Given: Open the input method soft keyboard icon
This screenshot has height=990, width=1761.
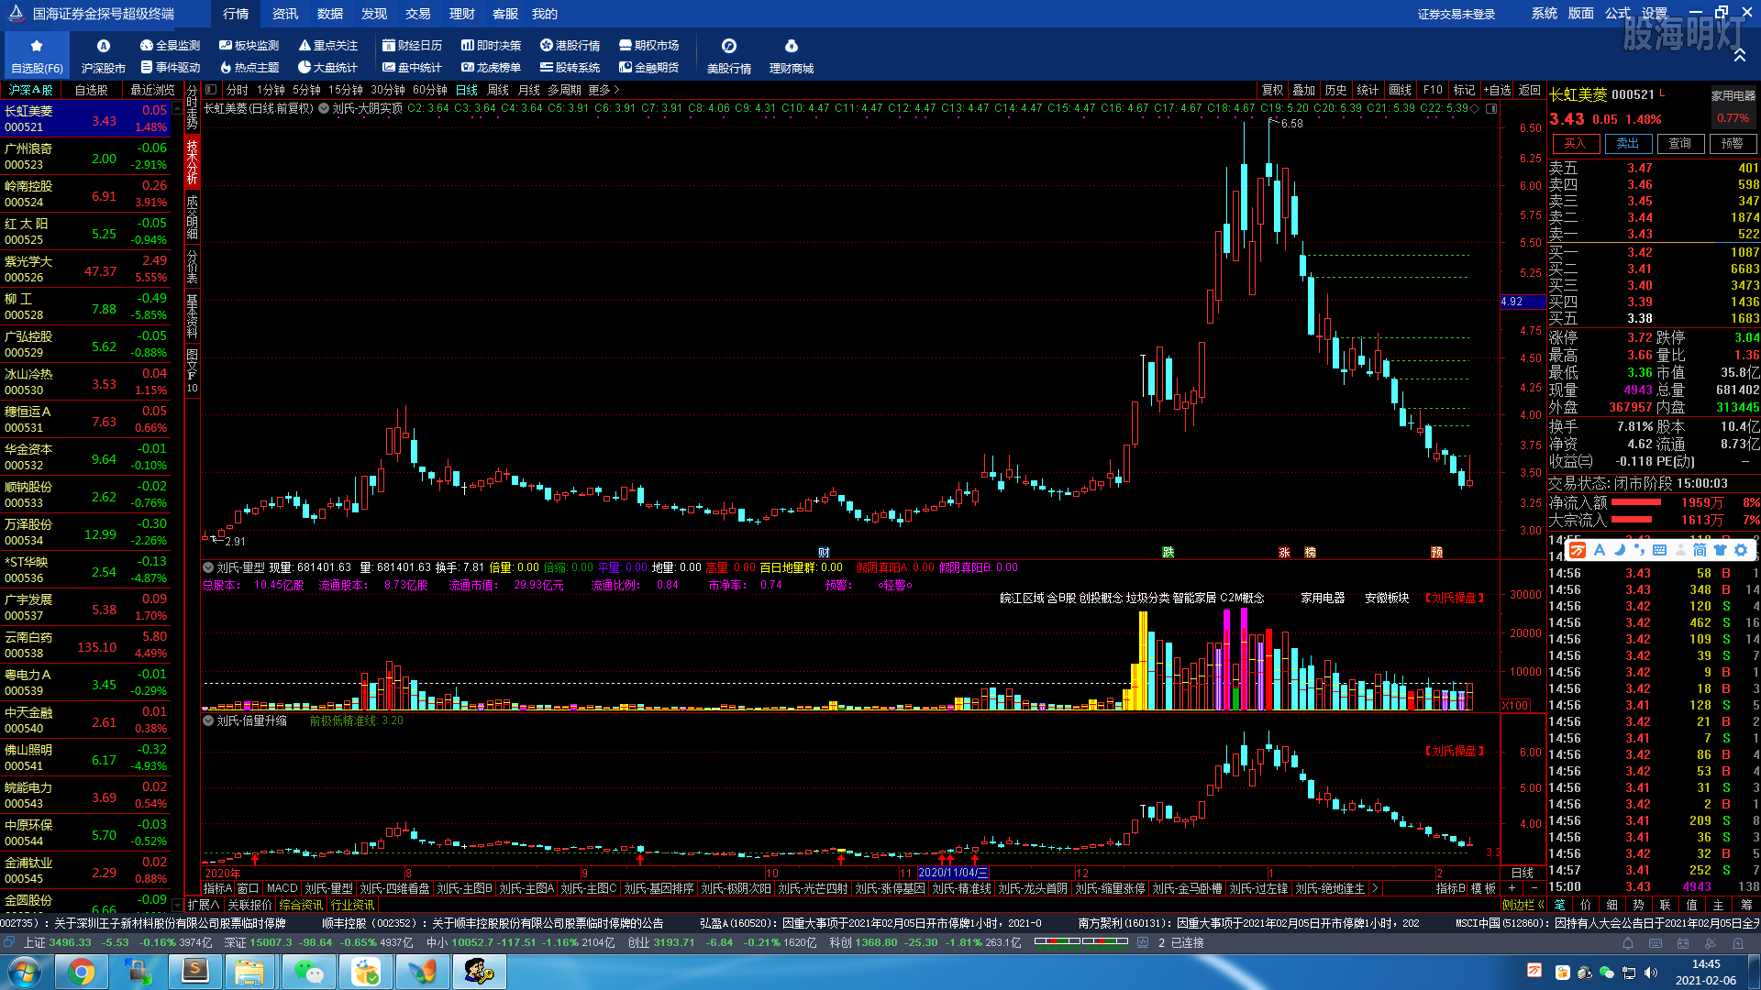Looking at the screenshot, I should (x=1659, y=550).
